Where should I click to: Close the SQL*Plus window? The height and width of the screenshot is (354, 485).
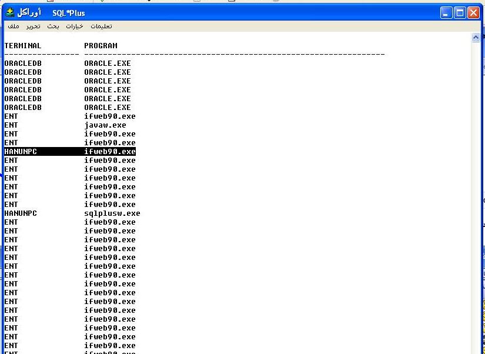(473, 12)
